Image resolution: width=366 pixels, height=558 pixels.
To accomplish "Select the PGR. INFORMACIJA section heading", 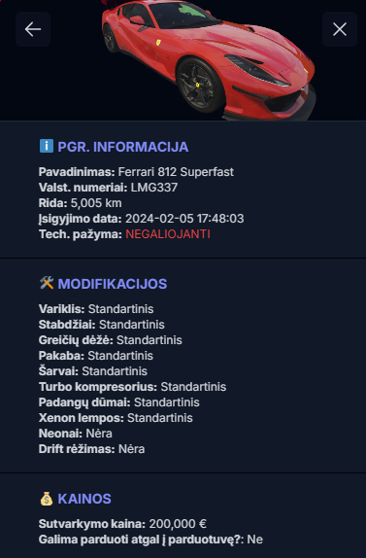I will [x=123, y=147].
